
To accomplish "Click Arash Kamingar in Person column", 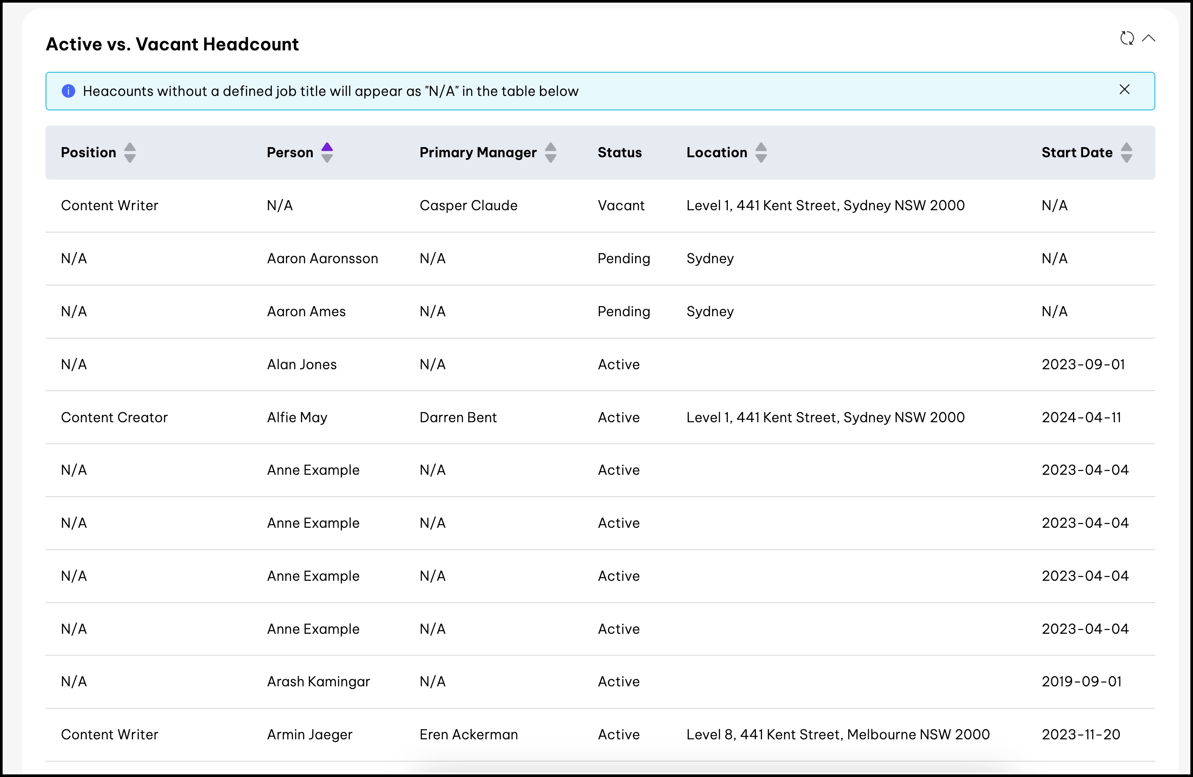I will [x=318, y=682].
